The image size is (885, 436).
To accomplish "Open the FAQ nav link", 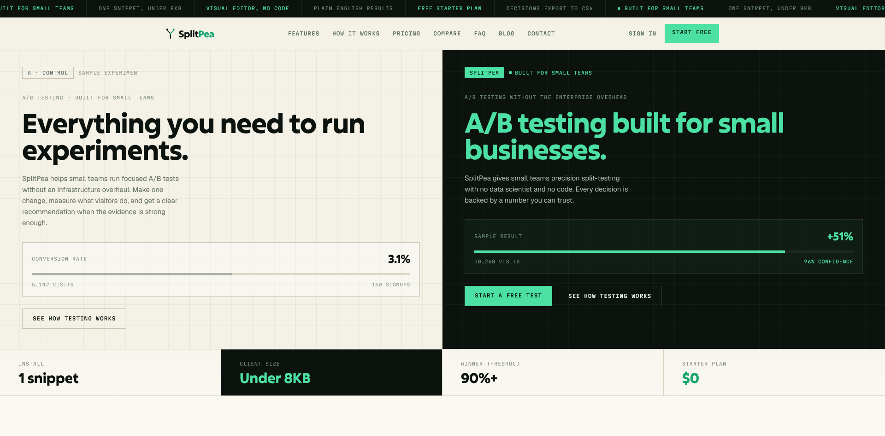I will pos(480,34).
